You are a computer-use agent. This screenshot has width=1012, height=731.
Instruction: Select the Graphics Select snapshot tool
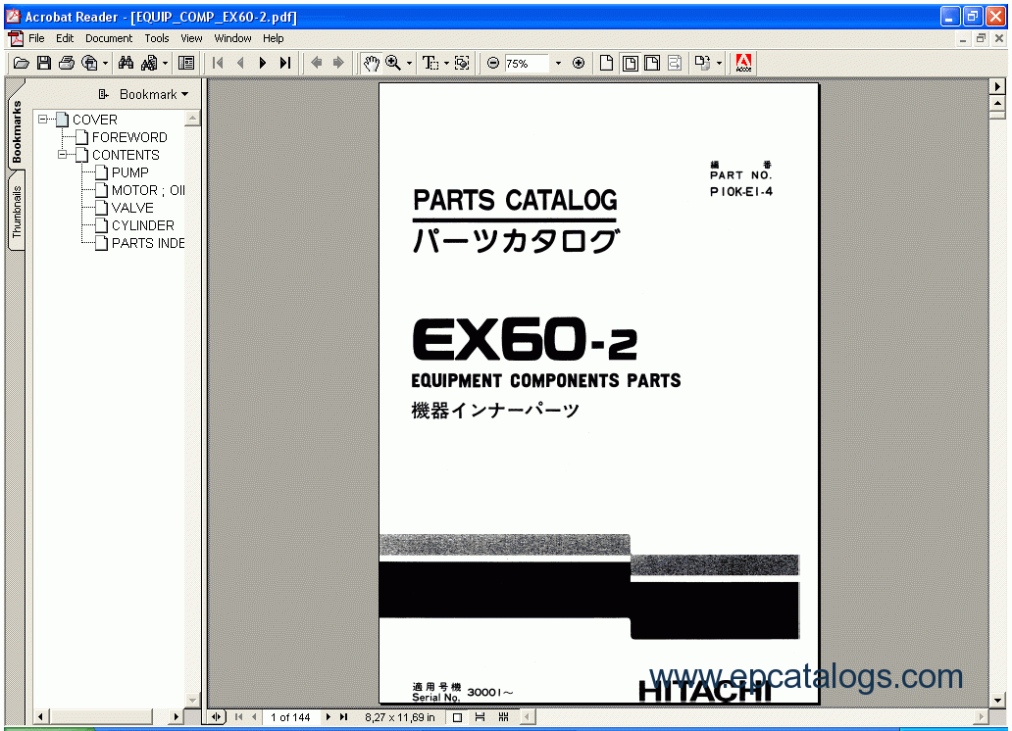[x=462, y=64]
